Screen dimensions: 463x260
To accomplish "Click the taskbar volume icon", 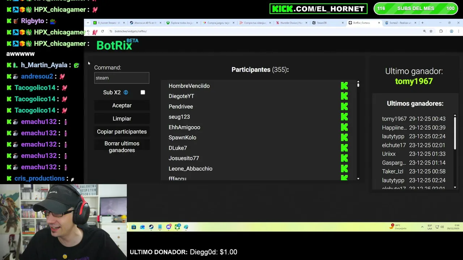I will pos(442,227).
